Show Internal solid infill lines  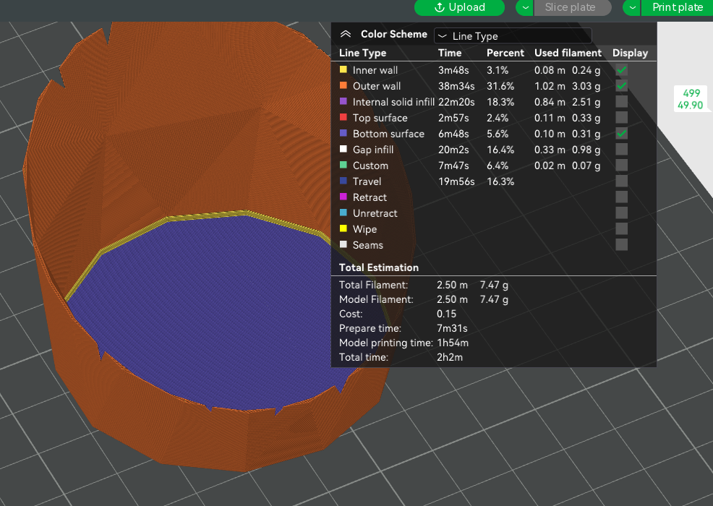coord(621,102)
